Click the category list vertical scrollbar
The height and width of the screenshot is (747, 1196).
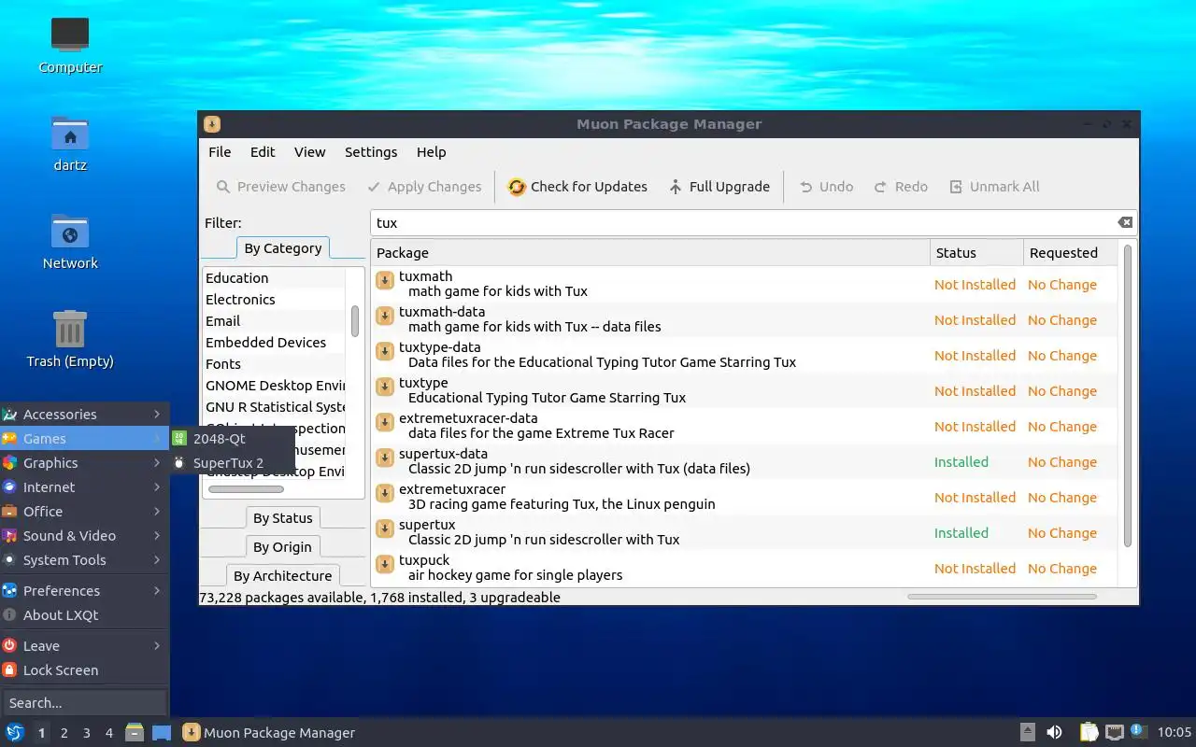pyautogui.click(x=355, y=321)
